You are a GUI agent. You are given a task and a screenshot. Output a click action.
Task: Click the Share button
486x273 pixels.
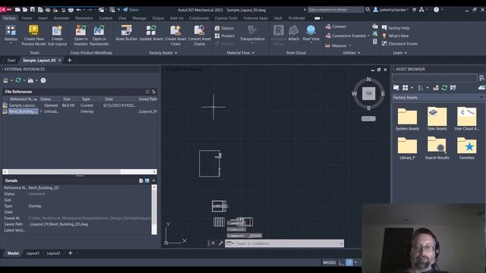pos(131,10)
